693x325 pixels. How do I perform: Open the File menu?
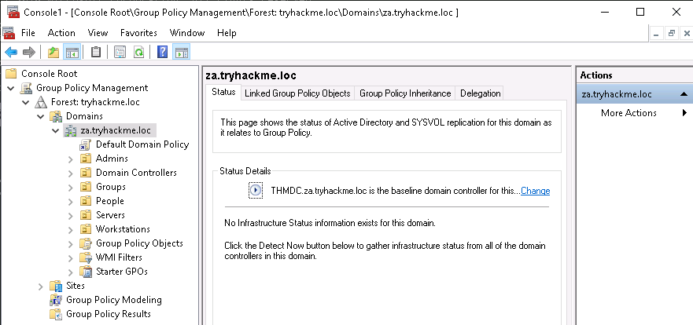tap(28, 33)
